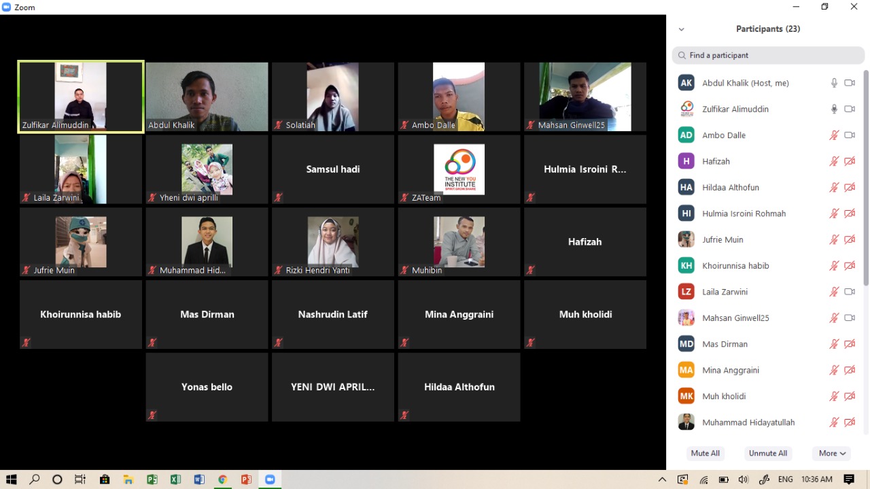
Task: Collapse the Participants panel chevron
Action: (681, 29)
